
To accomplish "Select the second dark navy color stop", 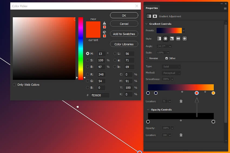I will click(x=156, y=93).
